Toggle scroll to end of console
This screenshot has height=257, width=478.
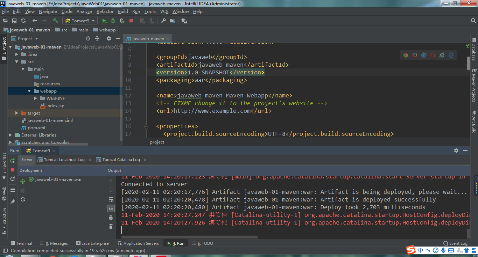tap(111, 208)
